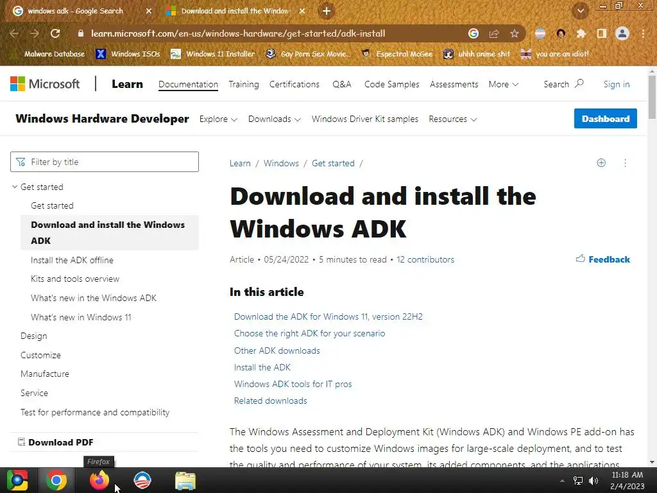Expand the Downloads dropdown
Screen dimensions: 657x493
click(275, 119)
